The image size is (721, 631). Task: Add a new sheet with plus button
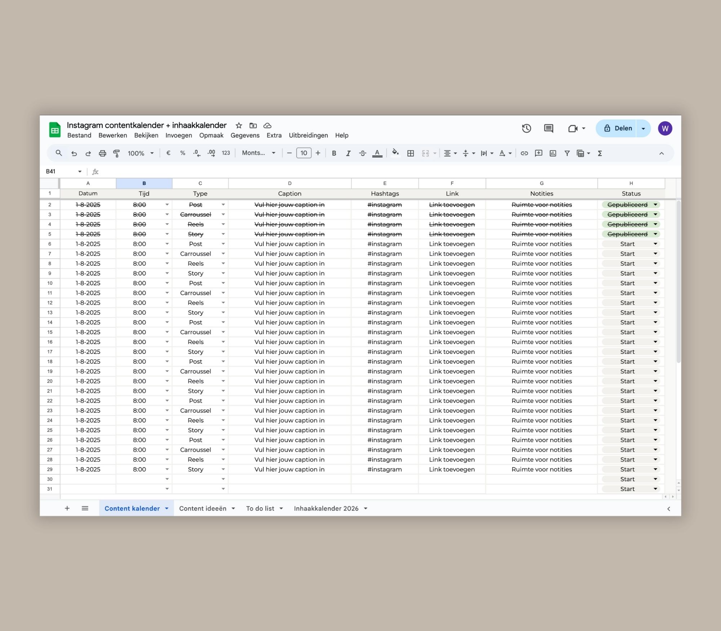point(67,508)
